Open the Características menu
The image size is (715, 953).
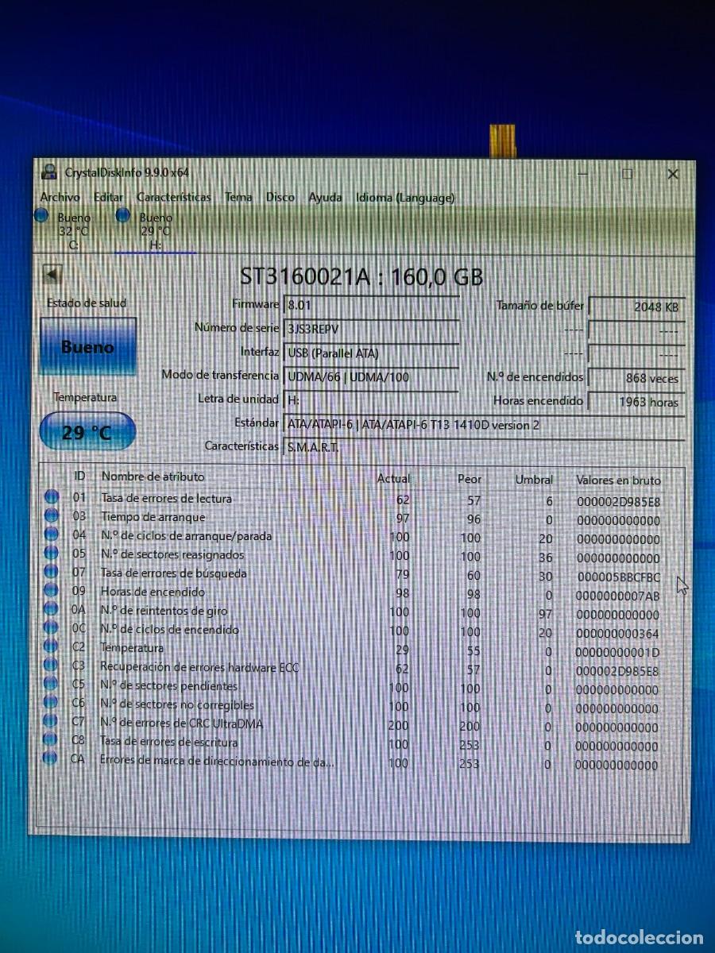click(174, 197)
